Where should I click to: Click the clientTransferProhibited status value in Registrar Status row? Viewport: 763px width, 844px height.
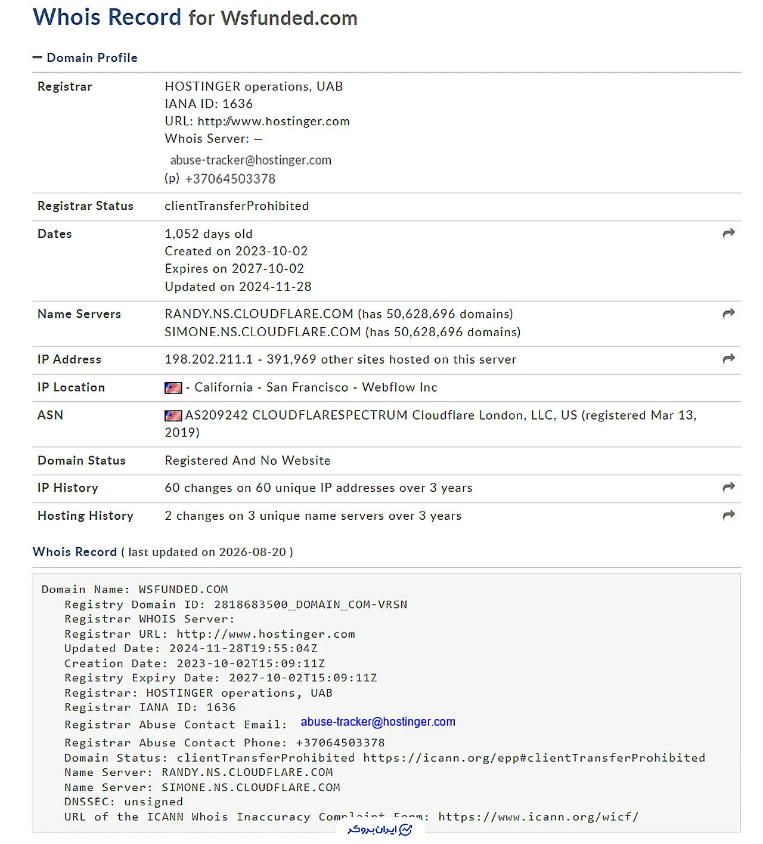coord(237,206)
